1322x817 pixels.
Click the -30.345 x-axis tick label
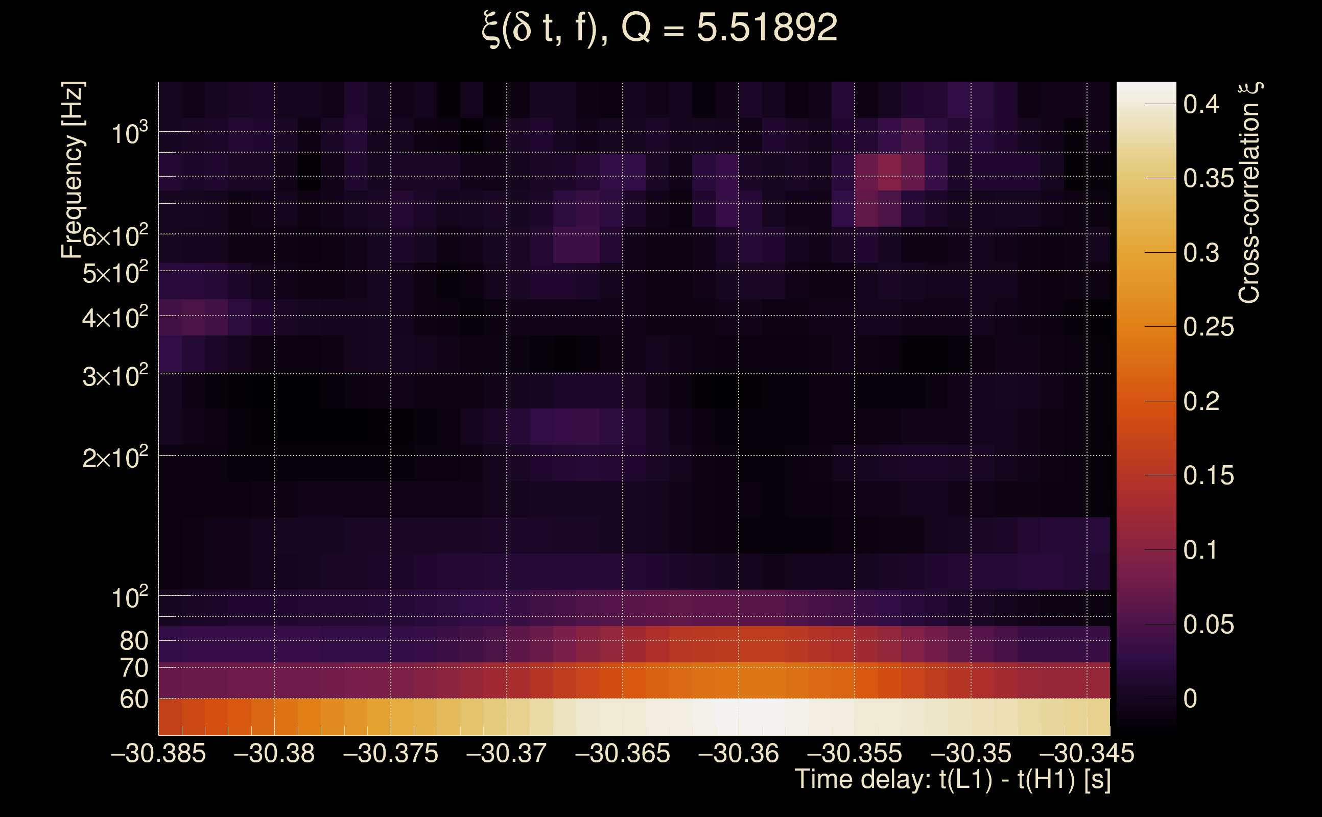point(1087,753)
